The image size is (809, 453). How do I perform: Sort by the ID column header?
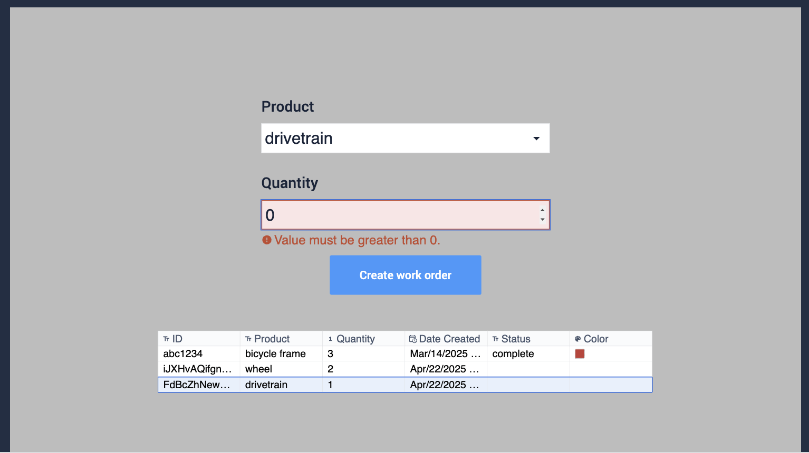click(199, 339)
